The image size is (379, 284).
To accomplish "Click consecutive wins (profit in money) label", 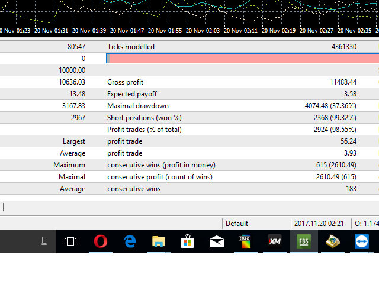I will click(x=161, y=165).
